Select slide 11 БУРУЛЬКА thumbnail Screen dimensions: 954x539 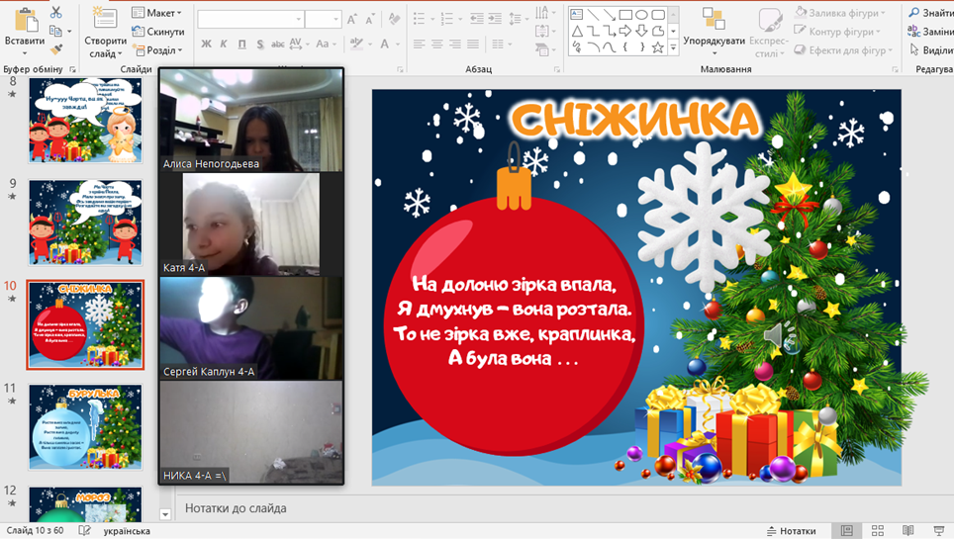[85, 427]
